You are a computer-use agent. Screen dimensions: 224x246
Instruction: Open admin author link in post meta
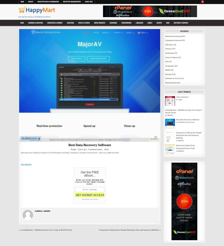click(74, 150)
